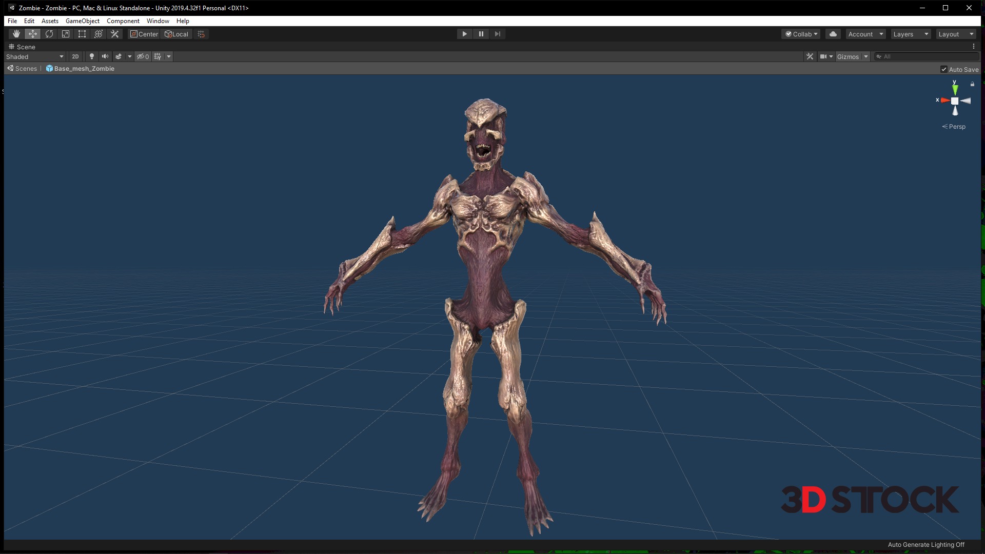Screen dimensions: 985x554
Task: Open the custom editor tools
Action: (x=115, y=34)
